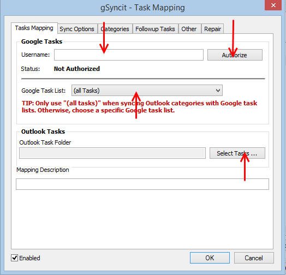Click the Outlook Task Folder field

point(112,153)
